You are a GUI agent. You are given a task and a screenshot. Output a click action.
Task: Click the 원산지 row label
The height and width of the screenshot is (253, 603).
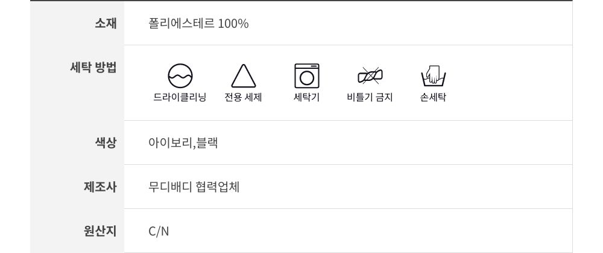pos(100,231)
